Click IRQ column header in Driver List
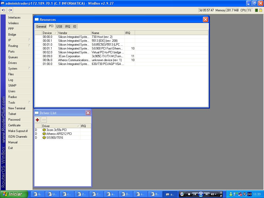This screenshot has width=264, height=198. point(86,126)
